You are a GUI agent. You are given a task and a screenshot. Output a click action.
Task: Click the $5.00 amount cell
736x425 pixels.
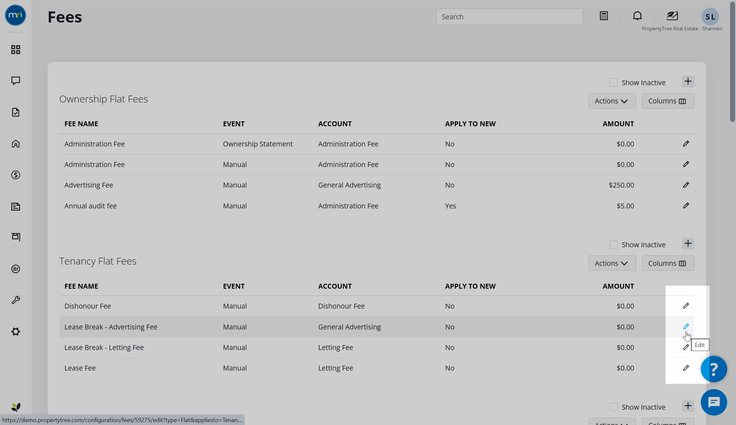pos(625,206)
